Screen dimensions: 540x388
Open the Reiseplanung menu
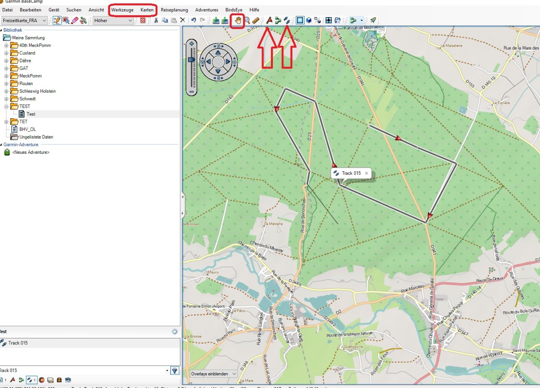174,10
